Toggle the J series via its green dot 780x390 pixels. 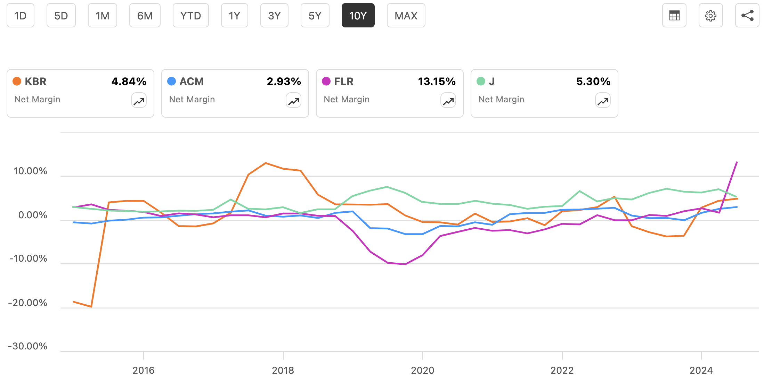[x=480, y=81]
